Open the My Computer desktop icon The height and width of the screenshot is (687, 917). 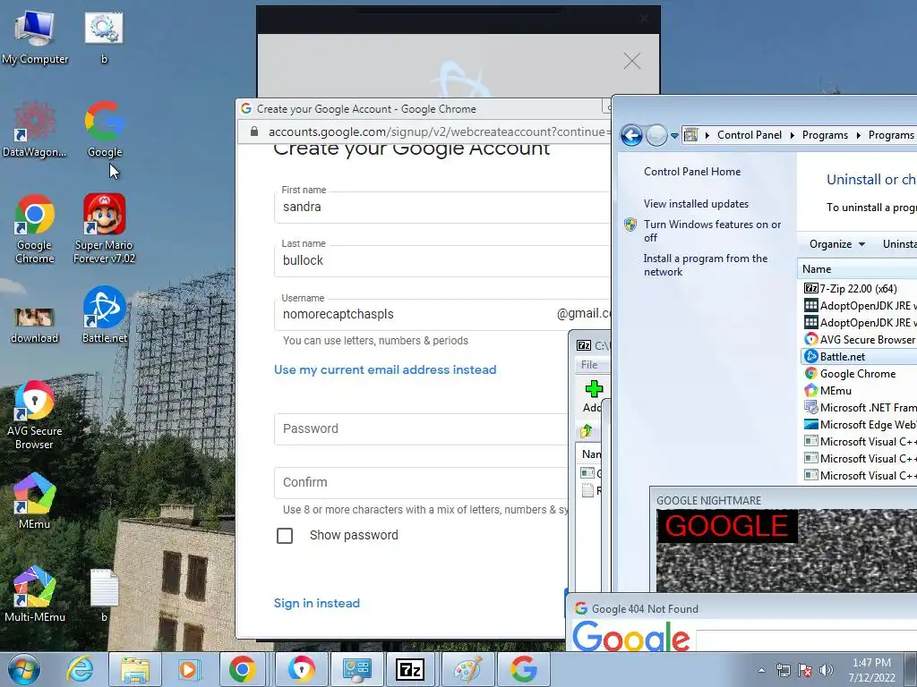(35, 36)
